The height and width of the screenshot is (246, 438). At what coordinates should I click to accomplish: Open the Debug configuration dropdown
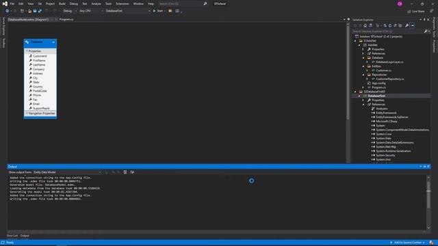[70, 11]
